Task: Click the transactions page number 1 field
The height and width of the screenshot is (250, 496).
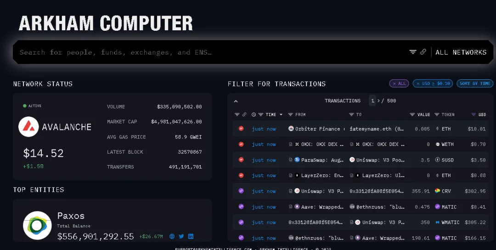Action: point(372,101)
